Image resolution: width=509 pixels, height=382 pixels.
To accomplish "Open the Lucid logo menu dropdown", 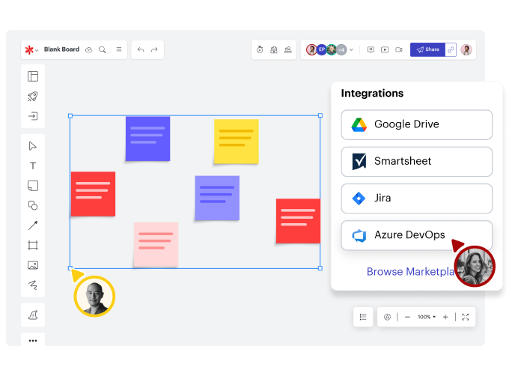I will pyautogui.click(x=31, y=49).
